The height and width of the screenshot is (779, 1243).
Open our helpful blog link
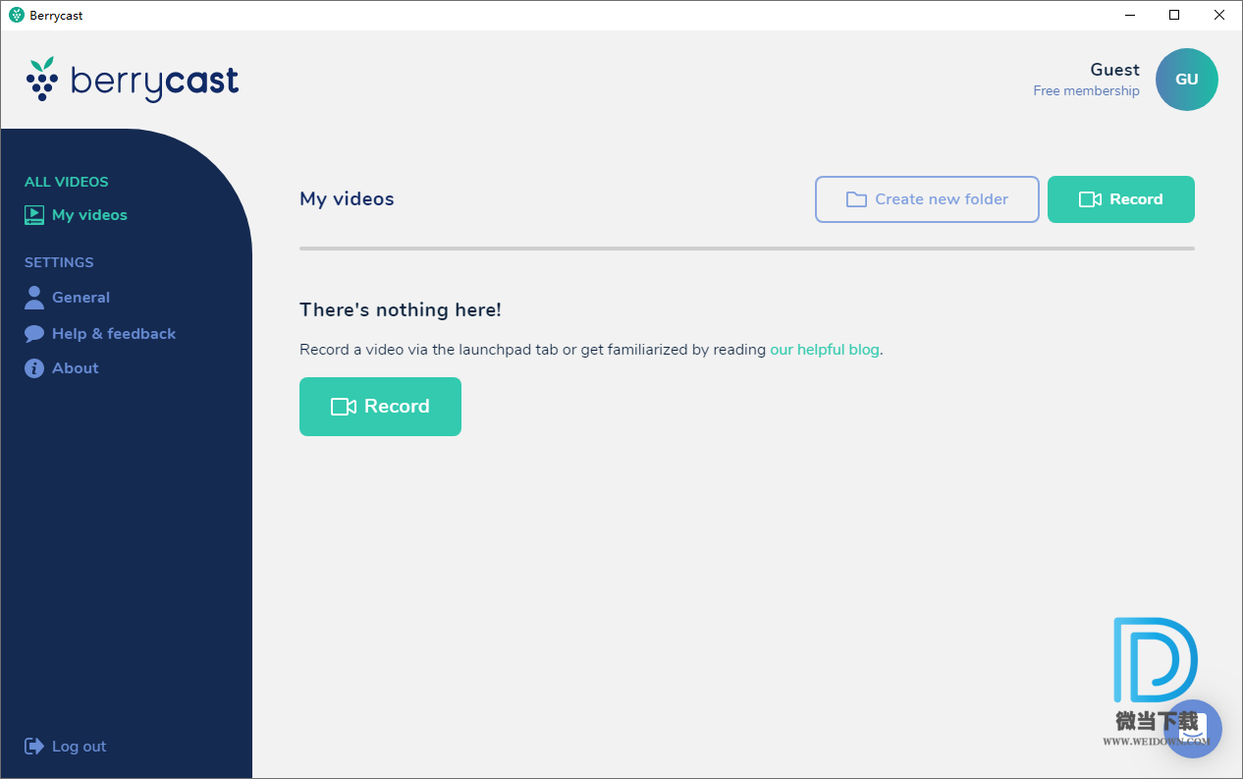click(825, 350)
